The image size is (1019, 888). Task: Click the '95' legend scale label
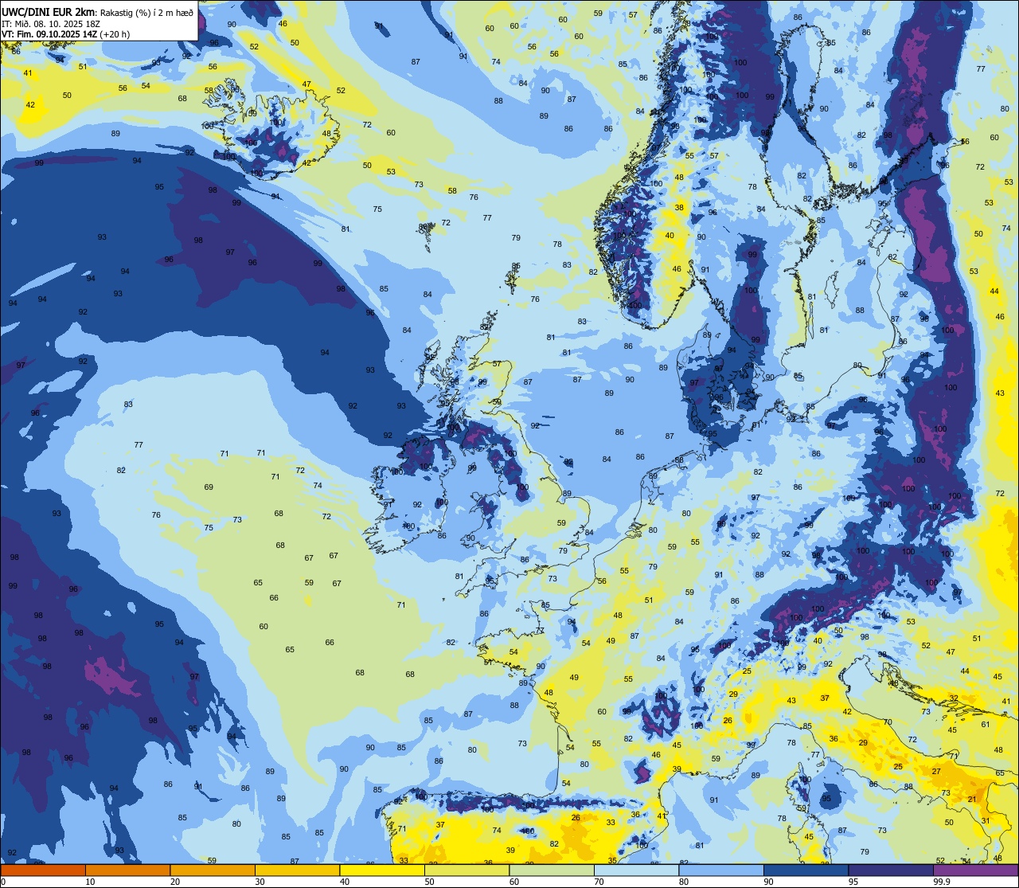click(x=853, y=882)
